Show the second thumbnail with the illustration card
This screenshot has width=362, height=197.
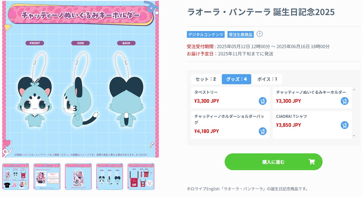pyautogui.click(x=47, y=177)
